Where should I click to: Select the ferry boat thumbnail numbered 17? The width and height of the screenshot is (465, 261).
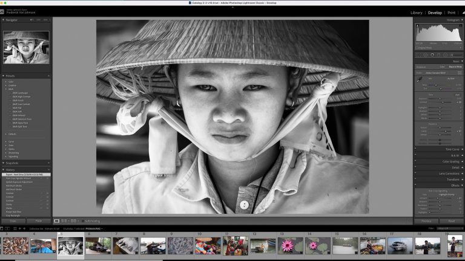[400, 245]
